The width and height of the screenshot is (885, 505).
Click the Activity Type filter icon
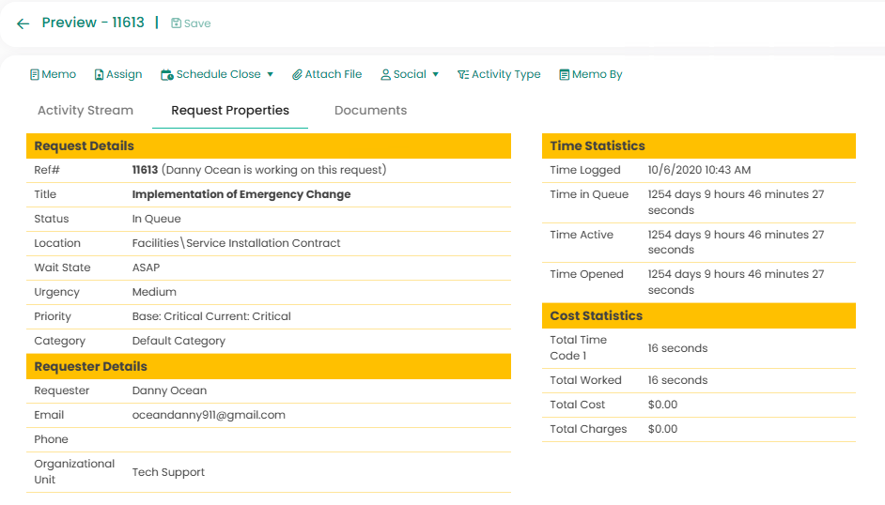pyautogui.click(x=462, y=75)
